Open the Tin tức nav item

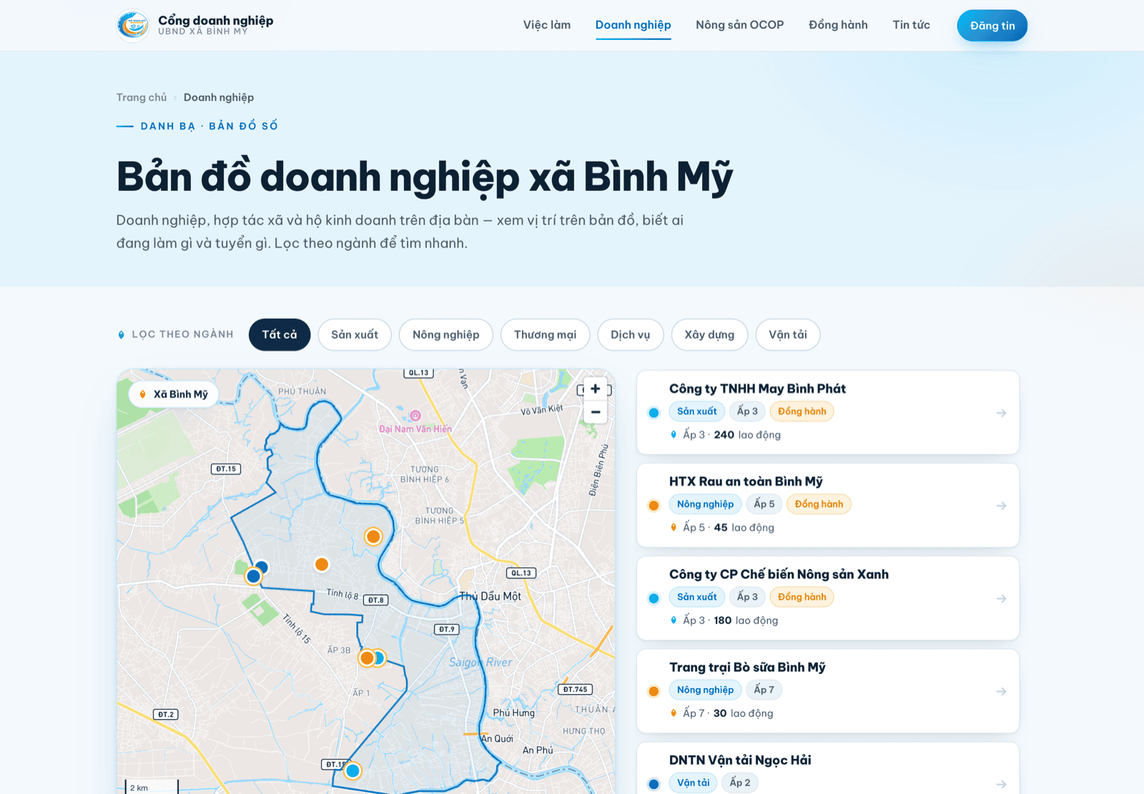point(911,25)
